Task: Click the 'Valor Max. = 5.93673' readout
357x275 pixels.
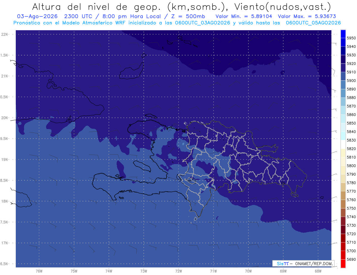Action: coord(307,16)
